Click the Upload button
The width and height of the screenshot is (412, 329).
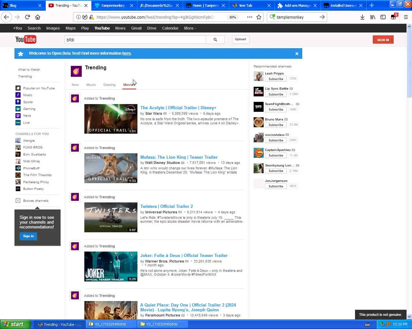pos(240,39)
